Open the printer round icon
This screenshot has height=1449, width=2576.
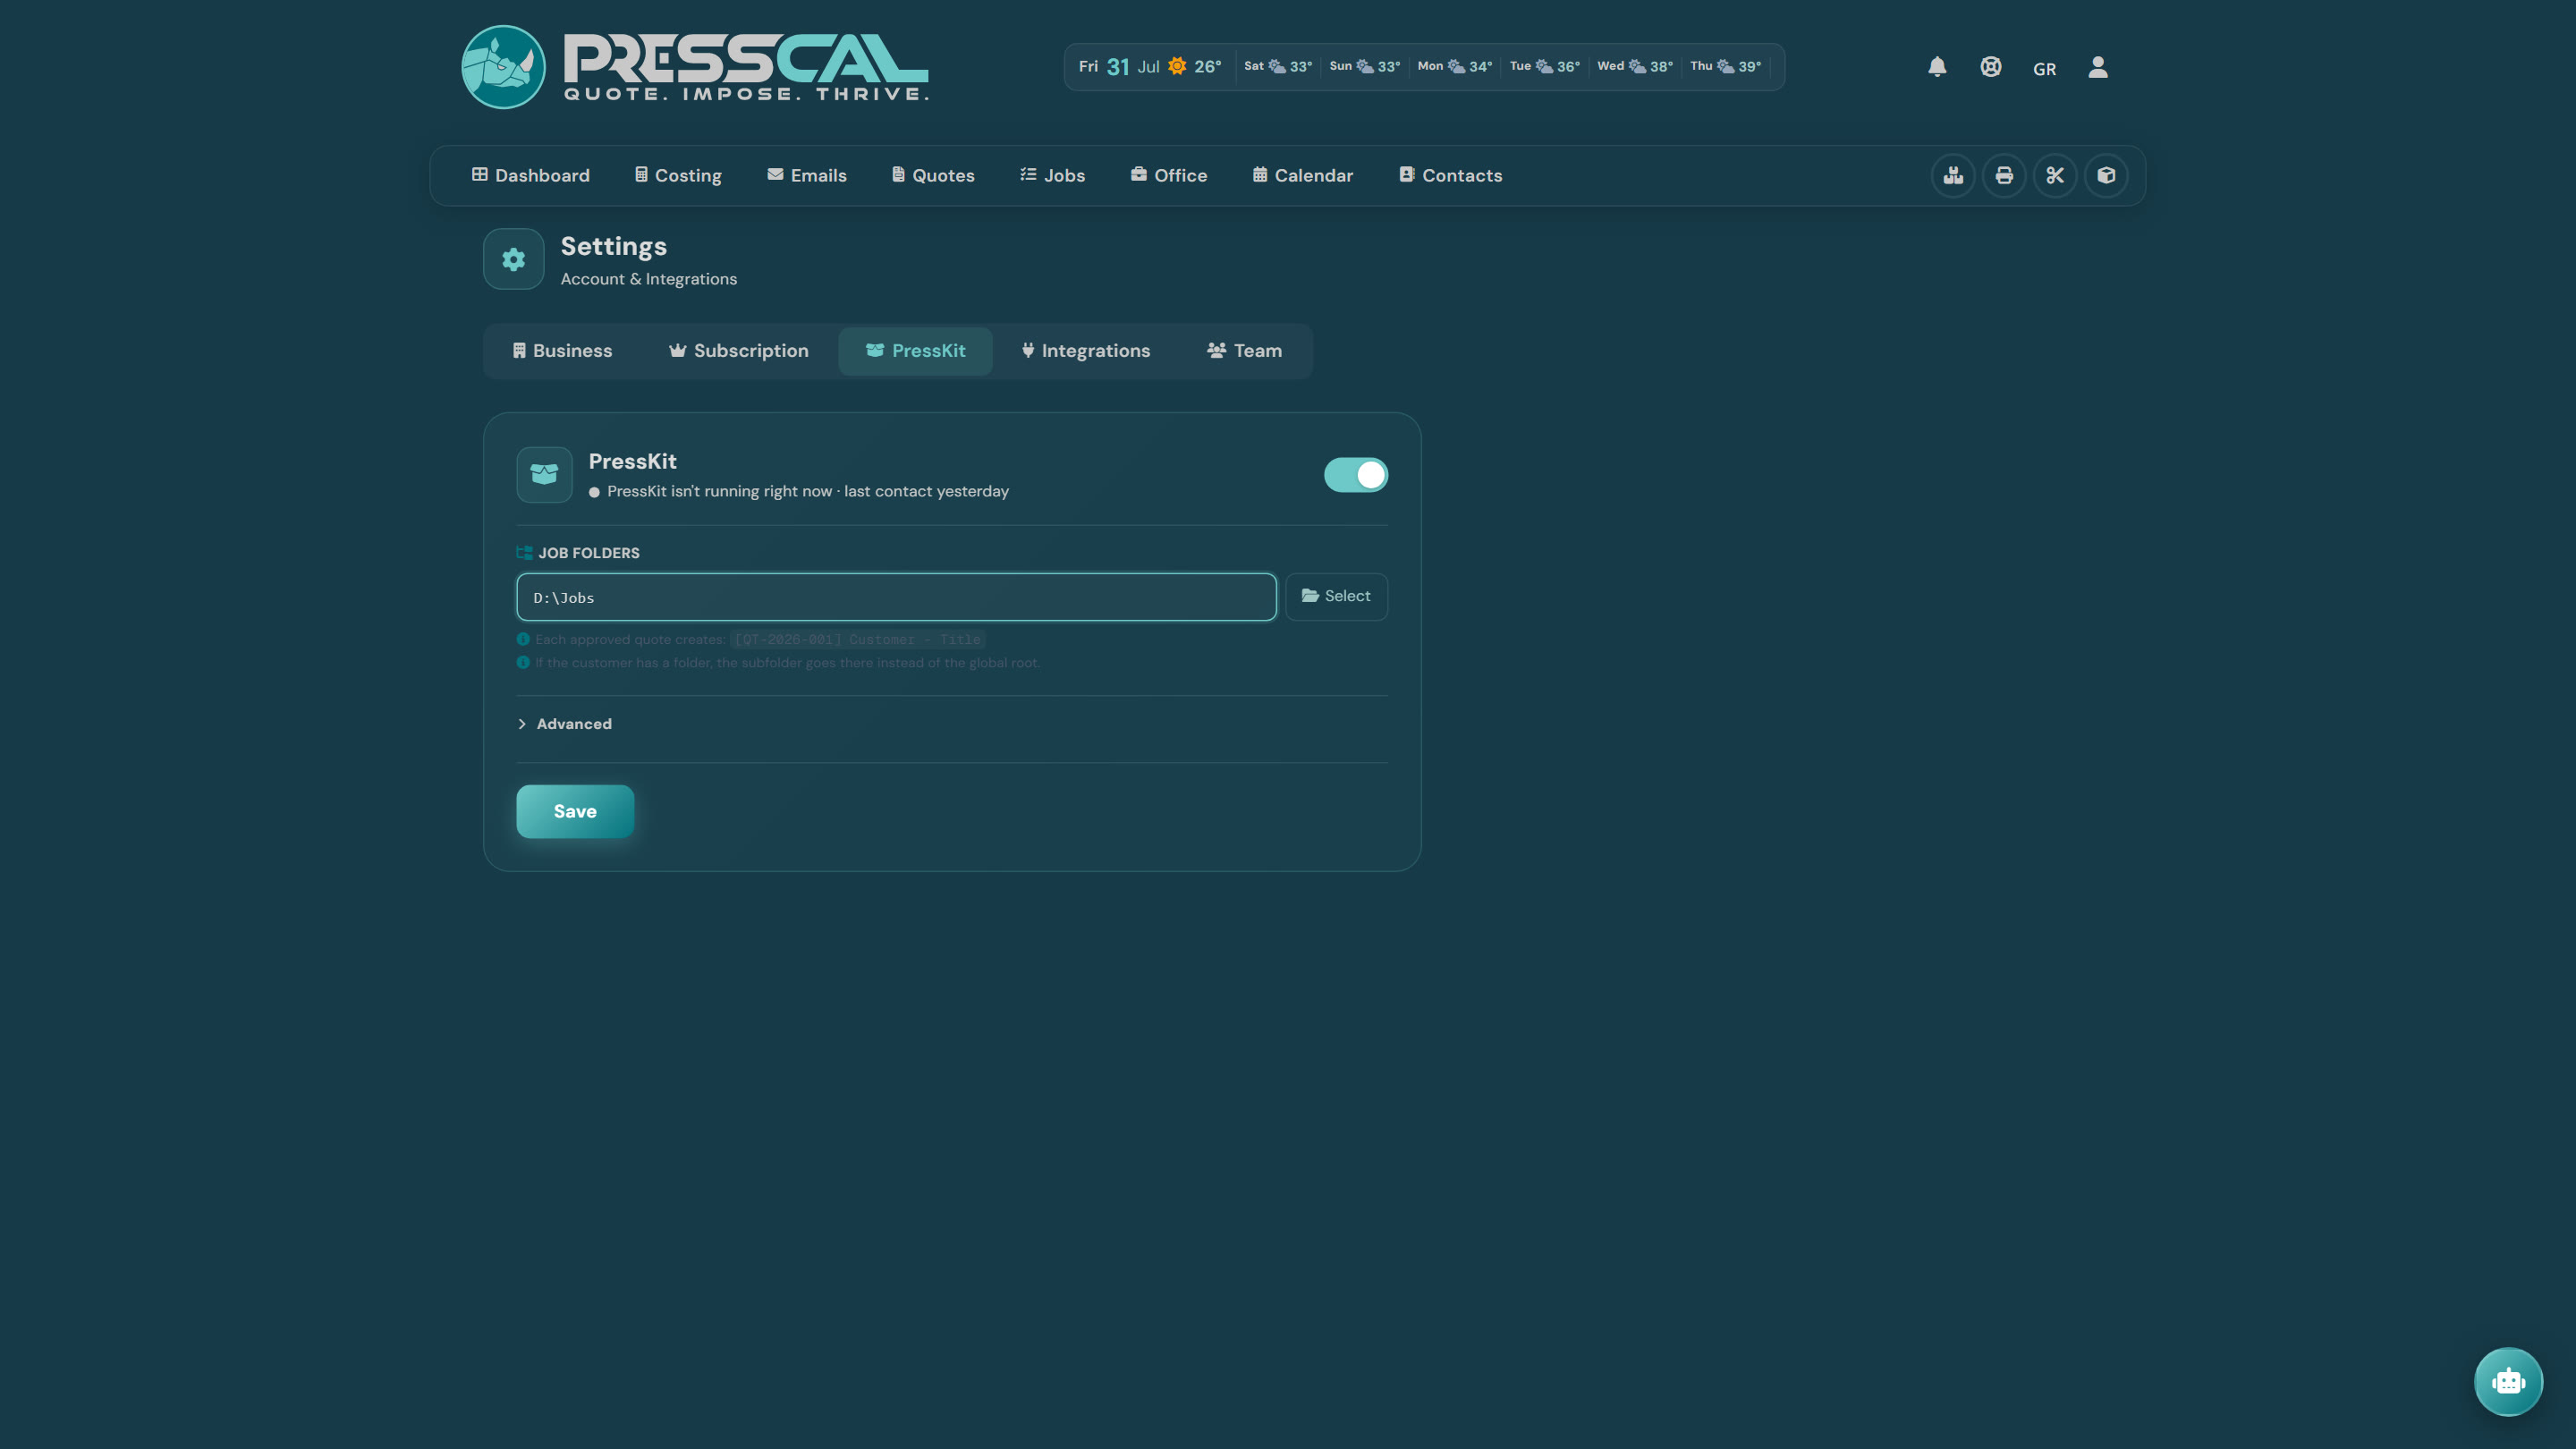2004,176
